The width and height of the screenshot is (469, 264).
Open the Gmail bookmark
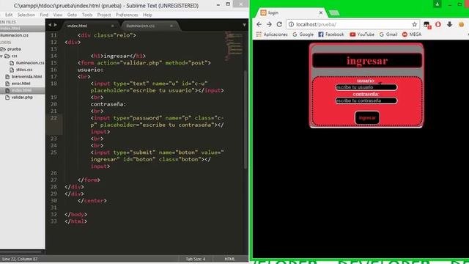(388, 34)
